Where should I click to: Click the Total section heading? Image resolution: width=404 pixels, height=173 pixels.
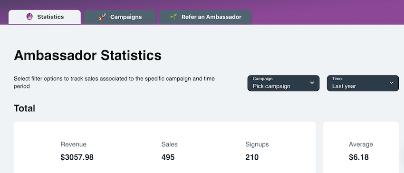[x=24, y=108]
